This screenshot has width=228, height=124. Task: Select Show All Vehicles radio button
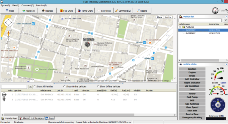pyautogui.click(x=35, y=86)
